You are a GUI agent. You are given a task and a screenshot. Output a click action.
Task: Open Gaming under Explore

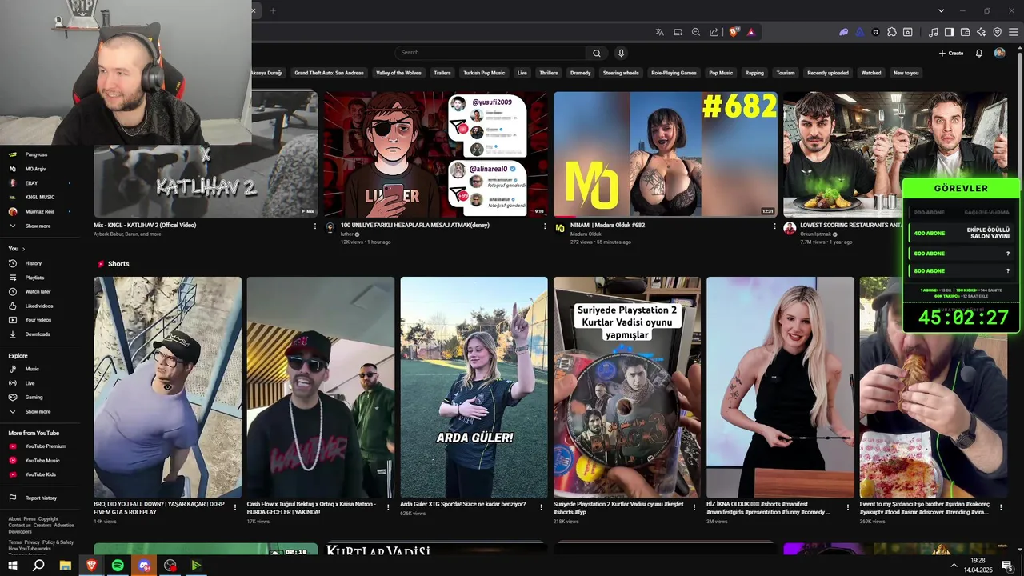[34, 398]
